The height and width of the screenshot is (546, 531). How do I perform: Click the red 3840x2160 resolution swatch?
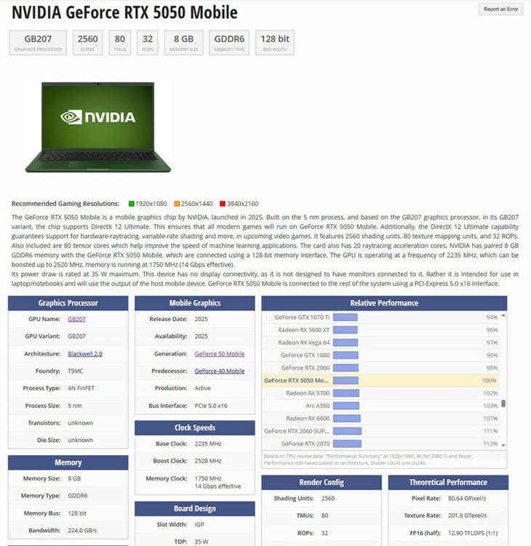pos(223,204)
